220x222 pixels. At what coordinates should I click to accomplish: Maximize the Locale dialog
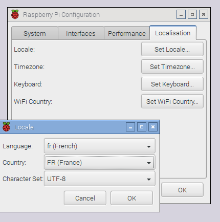pyautogui.click(x=142, y=127)
